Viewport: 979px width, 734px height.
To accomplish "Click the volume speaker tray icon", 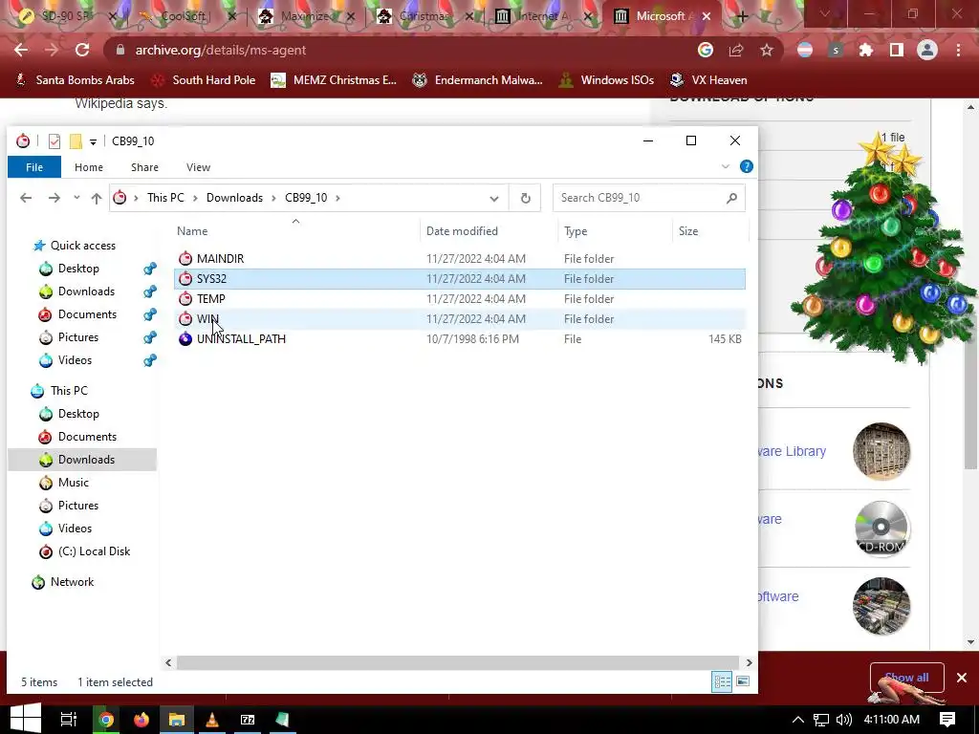I will [843, 720].
